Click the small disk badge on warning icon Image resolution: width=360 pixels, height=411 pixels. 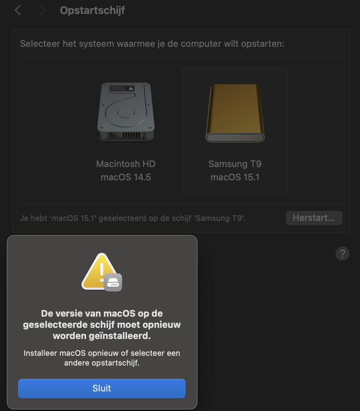(113, 282)
